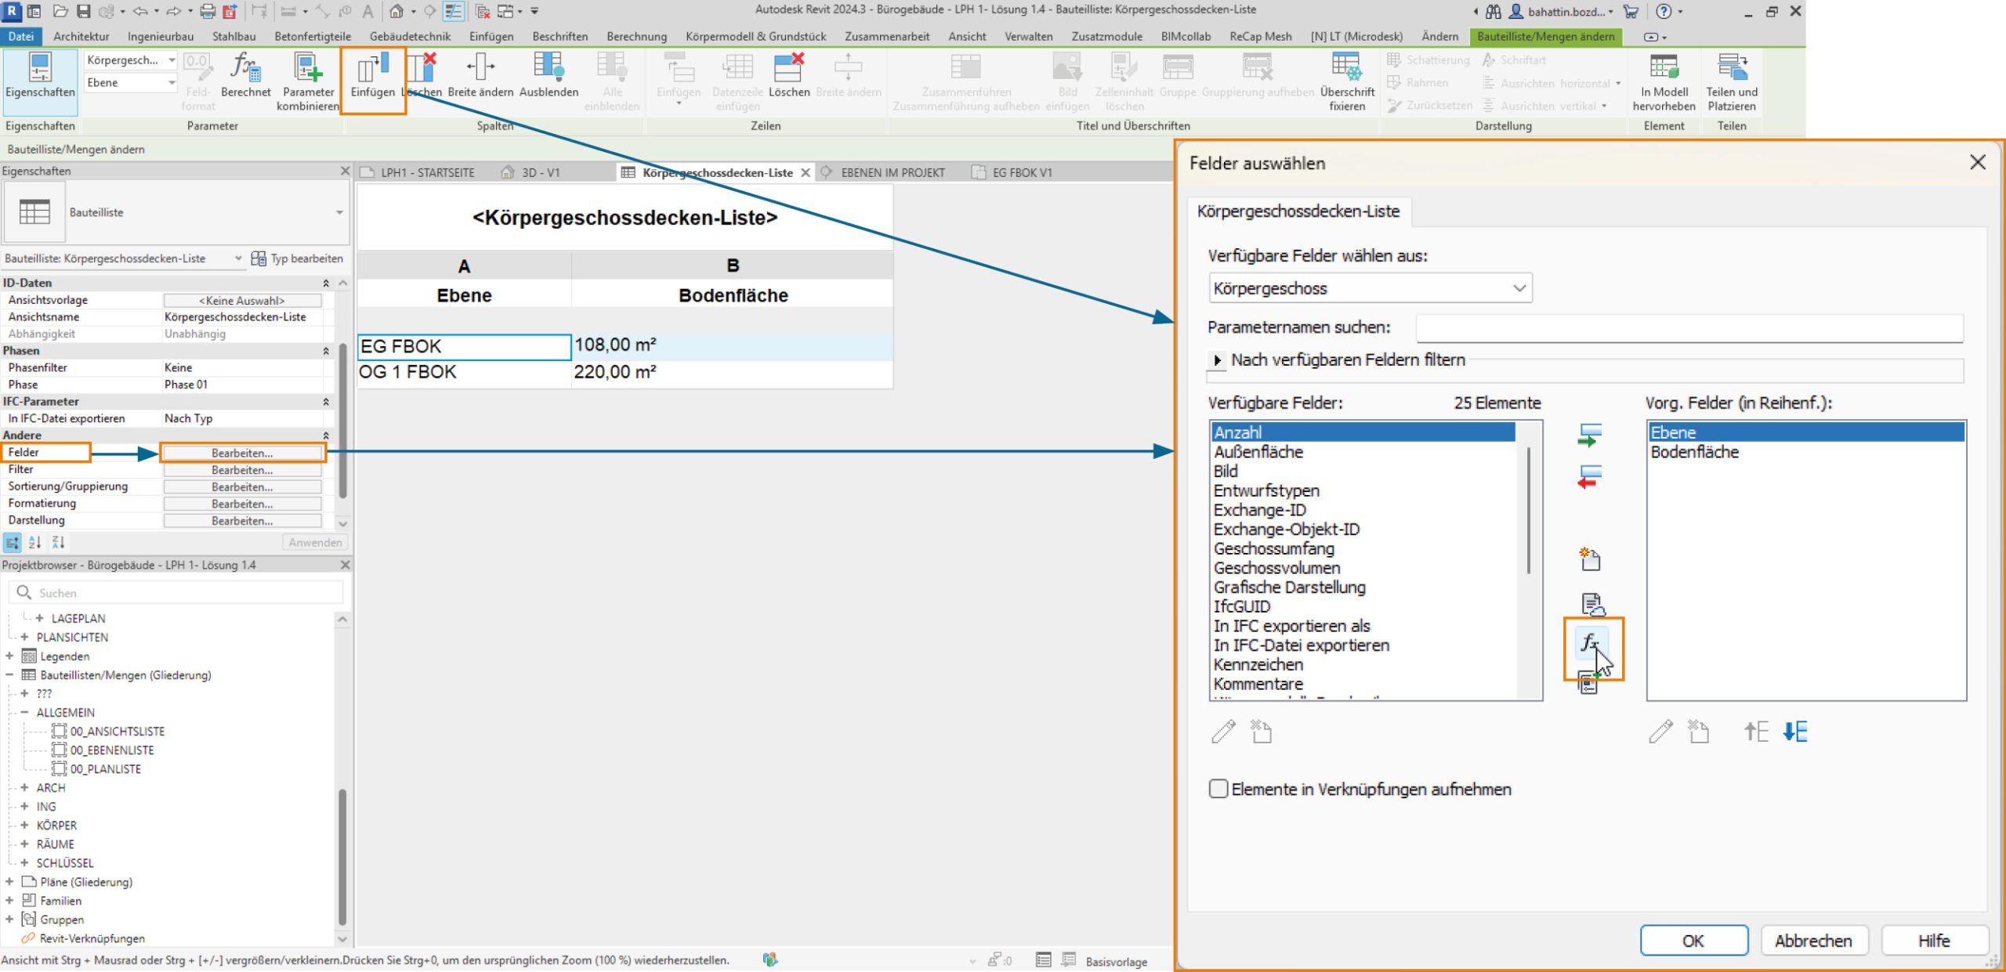Click Bearbeiten... button for Filter
Viewport: 2006px width, 972px height.
coord(242,470)
